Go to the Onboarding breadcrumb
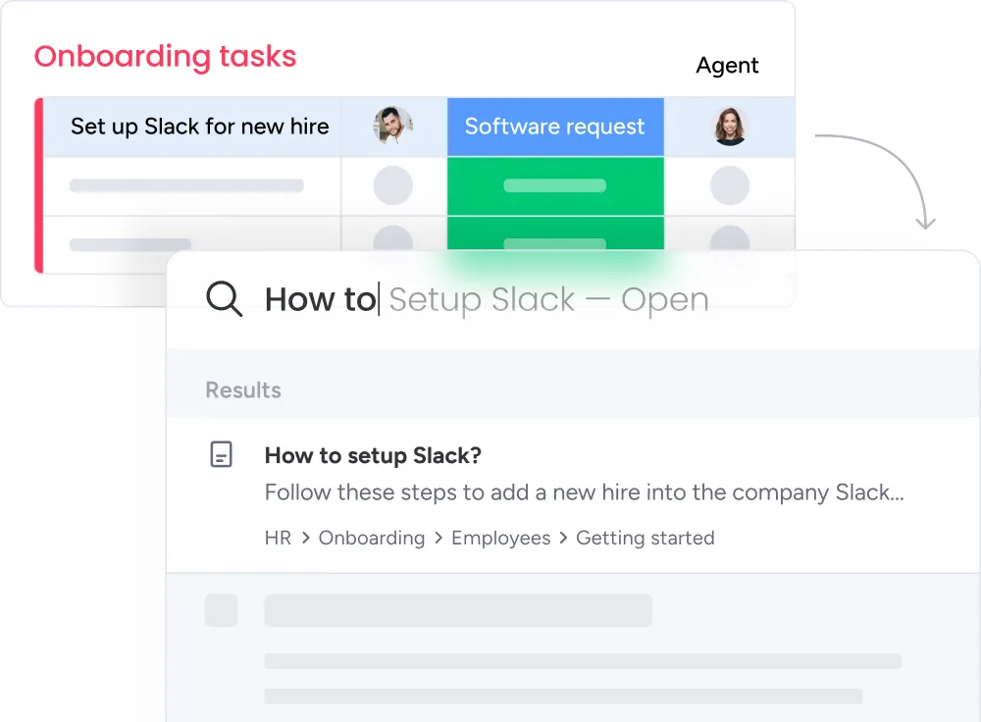Image resolution: width=981 pixels, height=722 pixels. (x=372, y=538)
